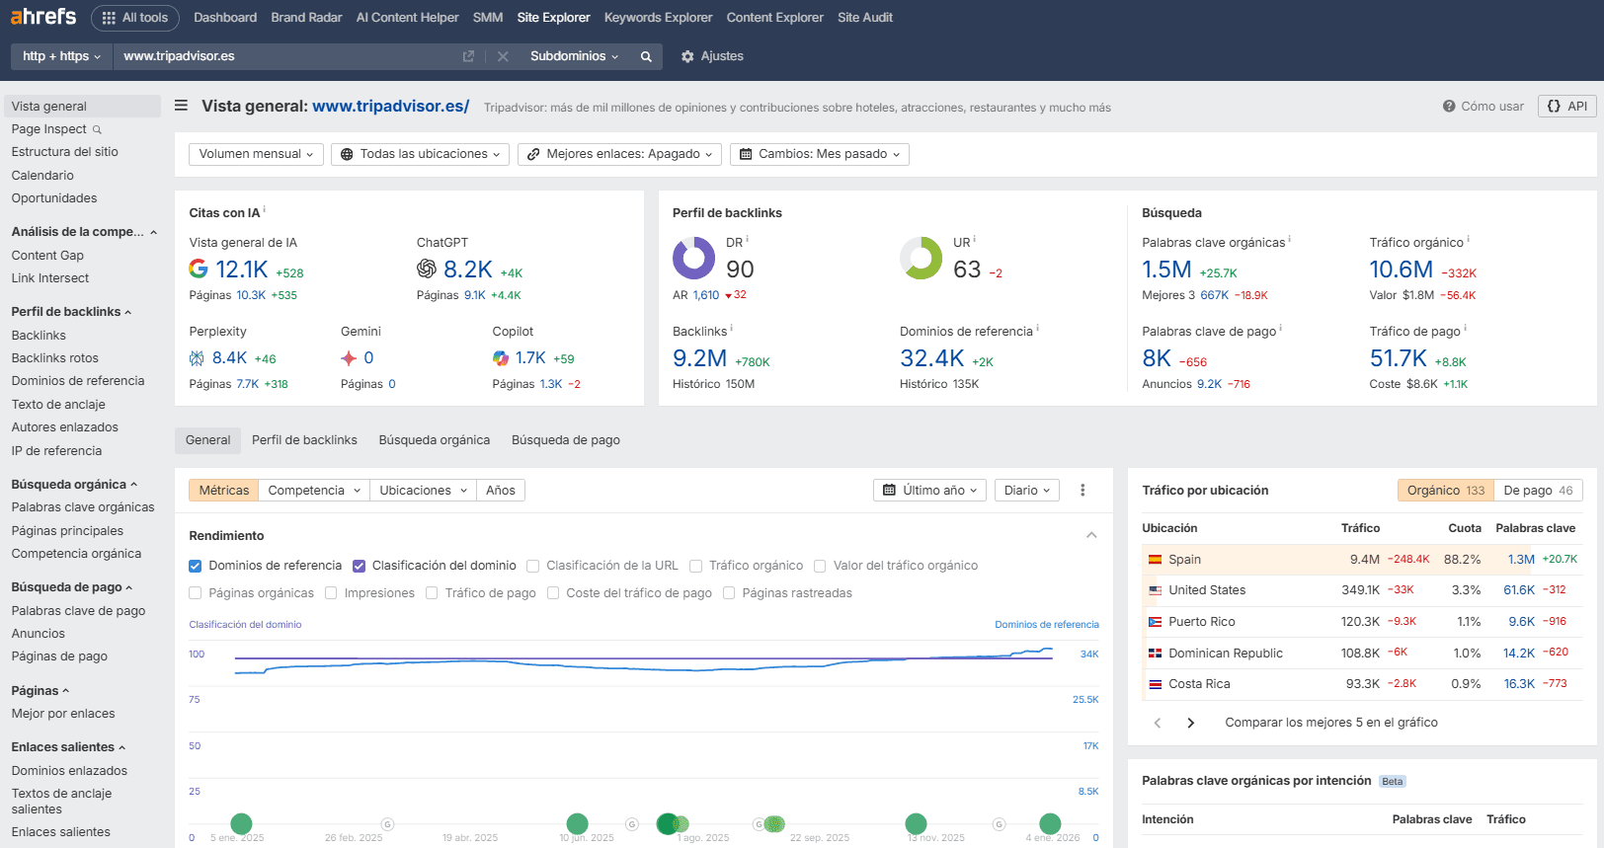Open the Subdominios mode dropdown
Screen dimensions: 1604x848
tap(574, 56)
